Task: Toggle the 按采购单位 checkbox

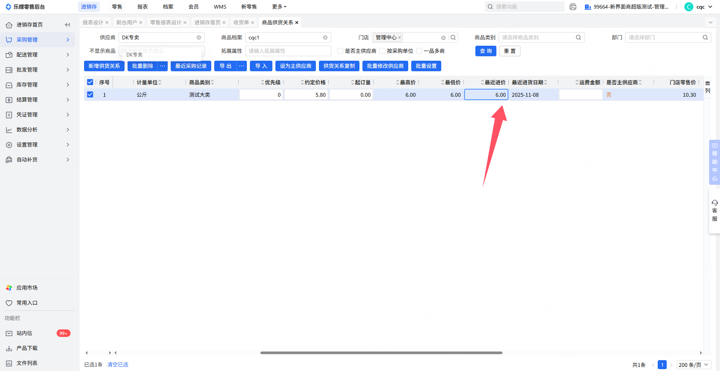Action: [x=382, y=51]
